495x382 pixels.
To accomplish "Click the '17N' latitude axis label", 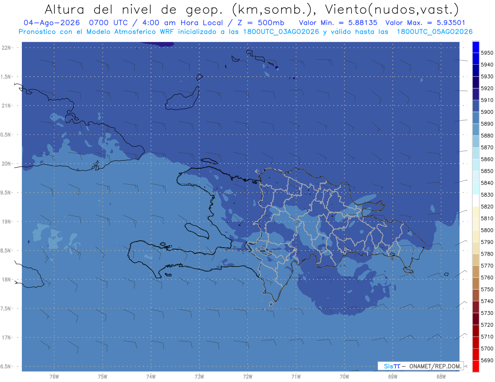I will pyautogui.click(x=7, y=337).
